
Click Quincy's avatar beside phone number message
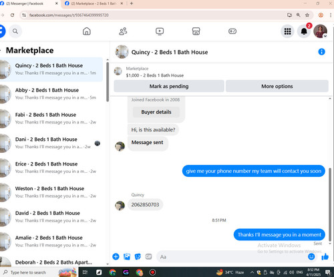coord(120,206)
